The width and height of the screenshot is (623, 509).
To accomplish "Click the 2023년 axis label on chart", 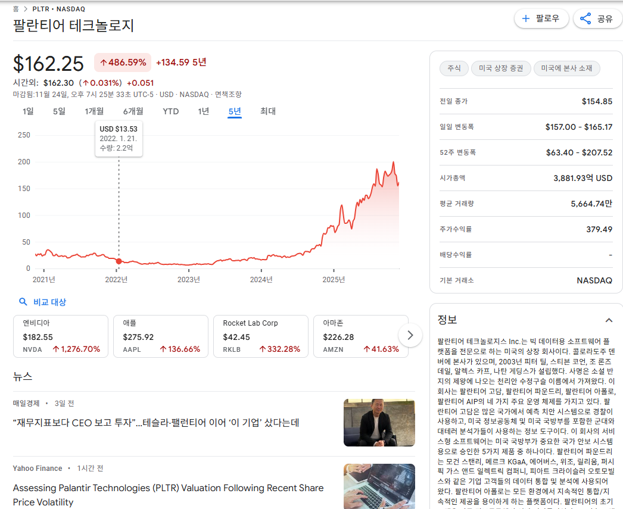I will (x=189, y=280).
